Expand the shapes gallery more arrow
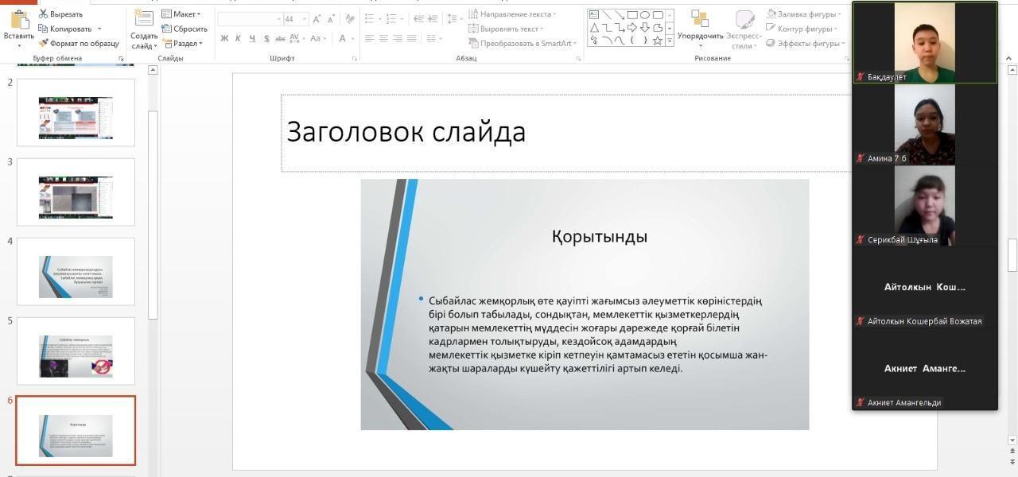The width and height of the screenshot is (1018, 477). pos(670,41)
